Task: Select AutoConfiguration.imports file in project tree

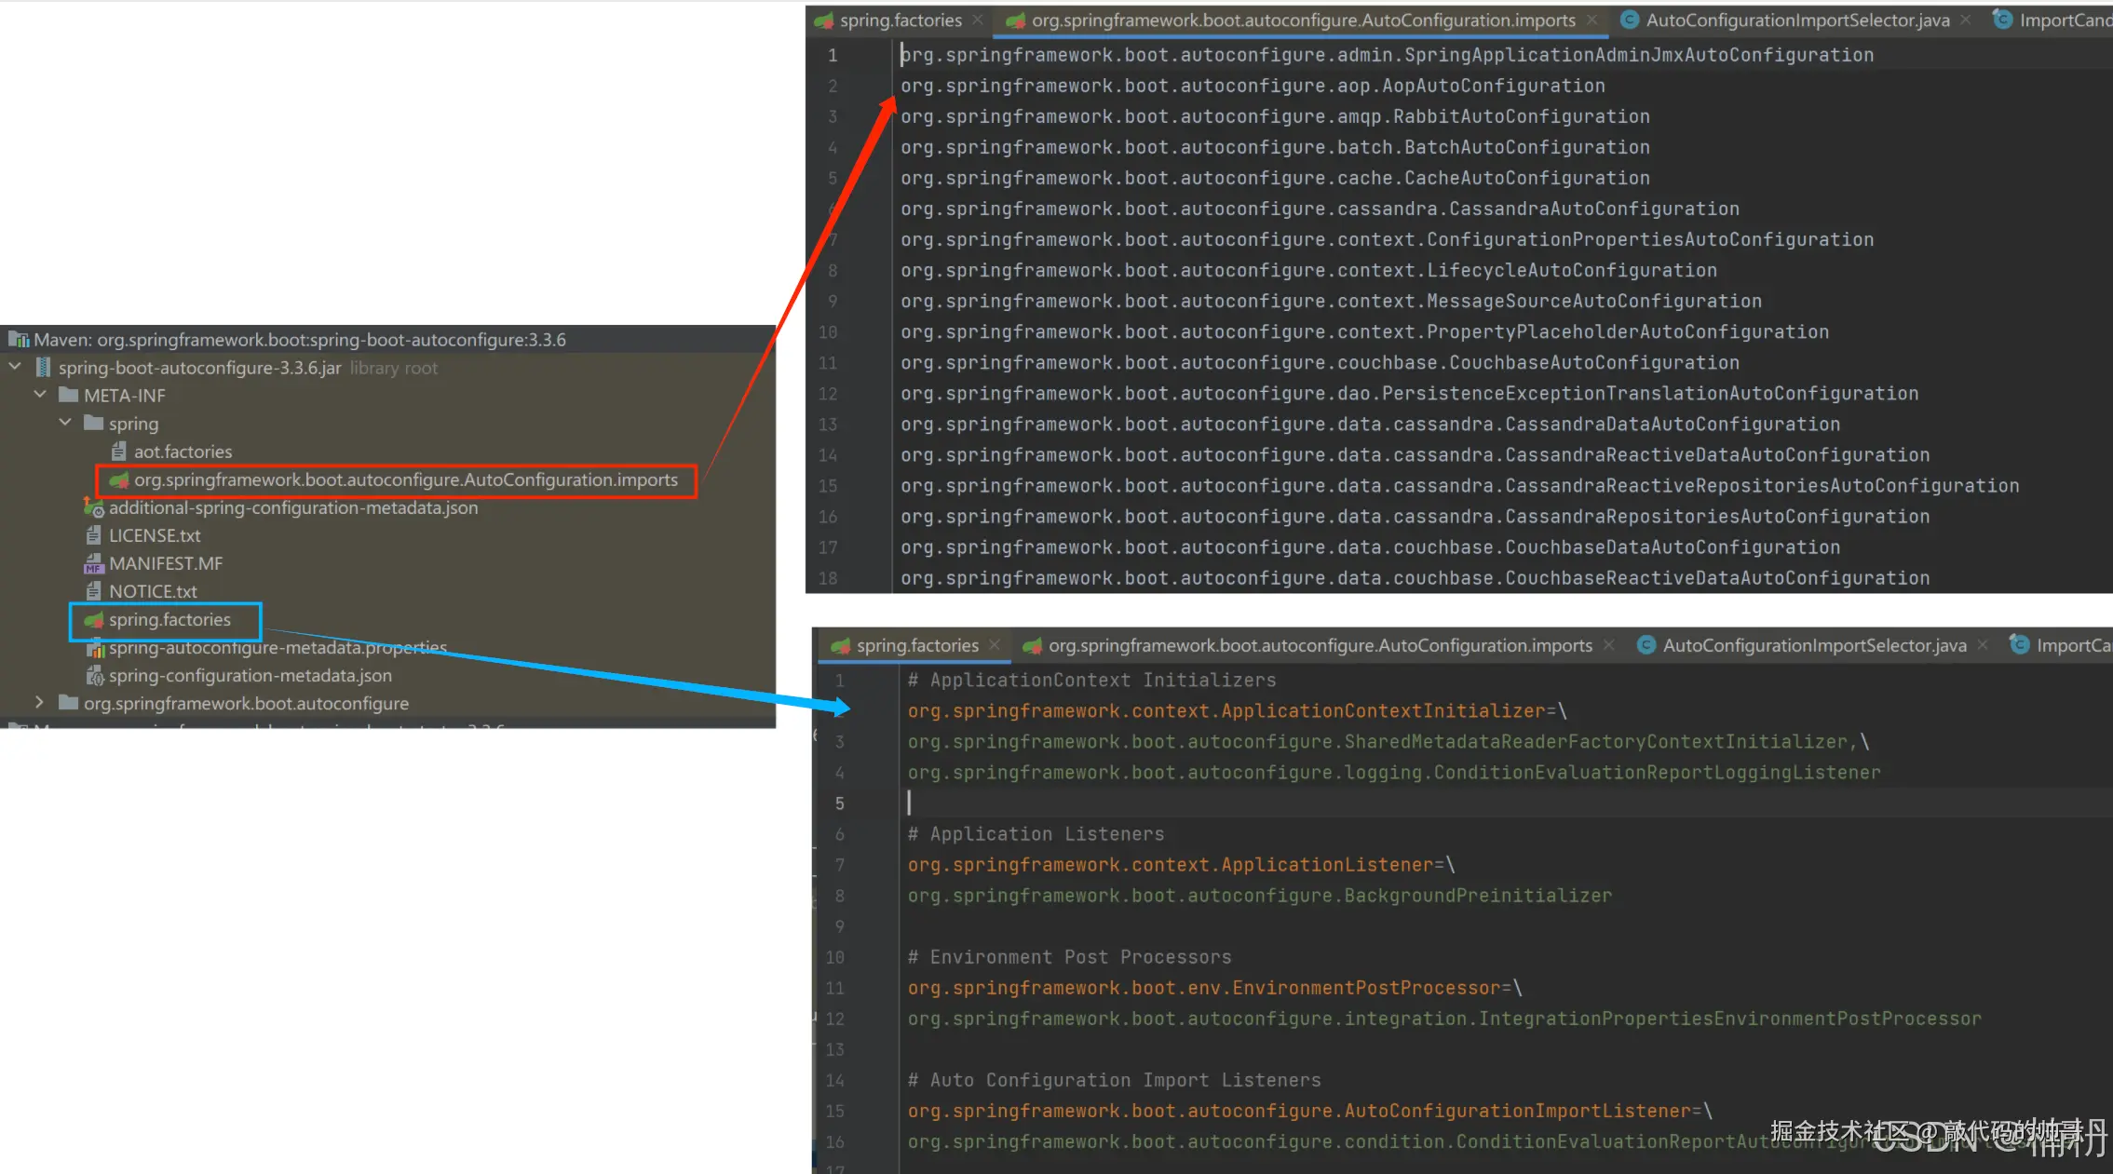Action: point(405,479)
